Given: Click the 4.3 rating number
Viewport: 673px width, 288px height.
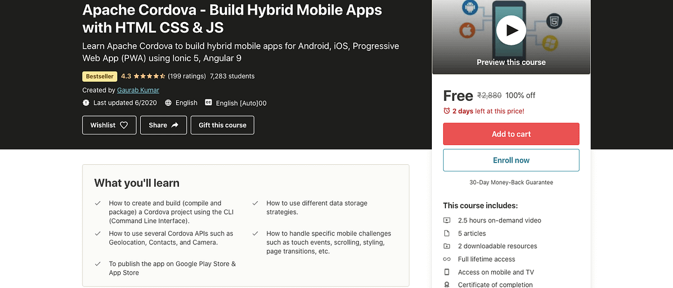Looking at the screenshot, I should 126,76.
